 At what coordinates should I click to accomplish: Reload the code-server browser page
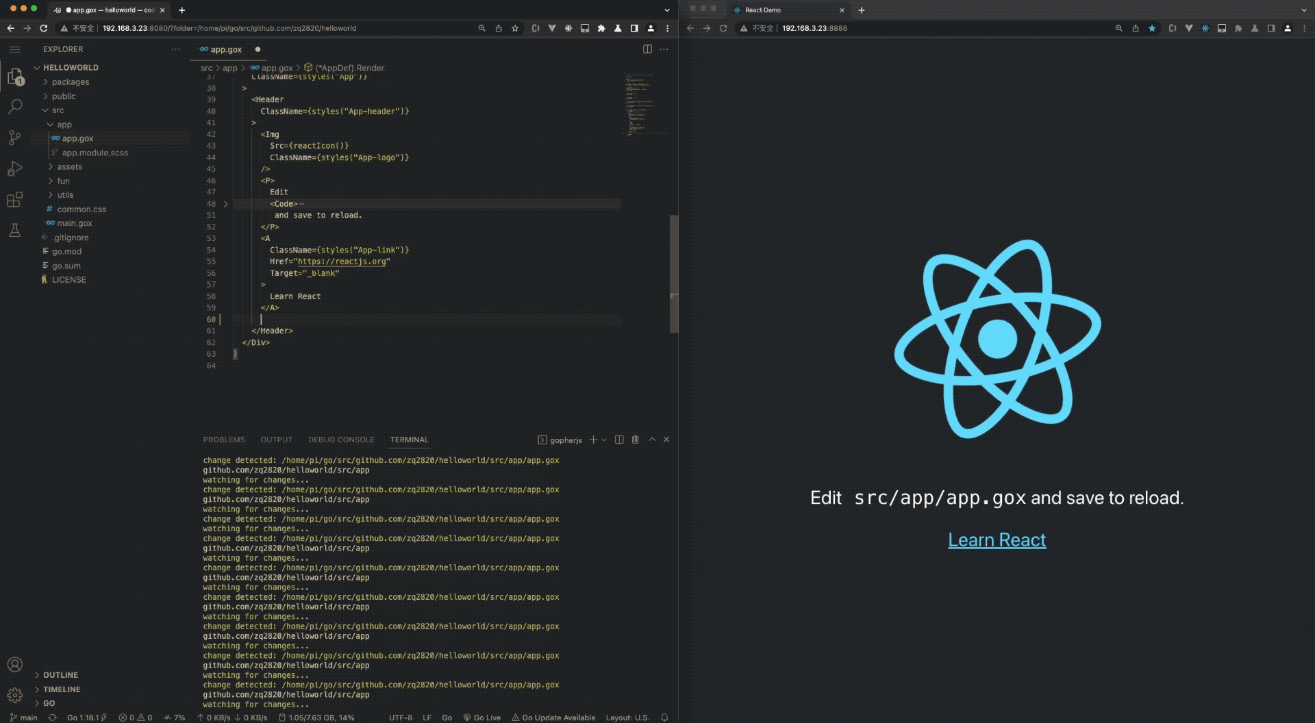click(44, 28)
